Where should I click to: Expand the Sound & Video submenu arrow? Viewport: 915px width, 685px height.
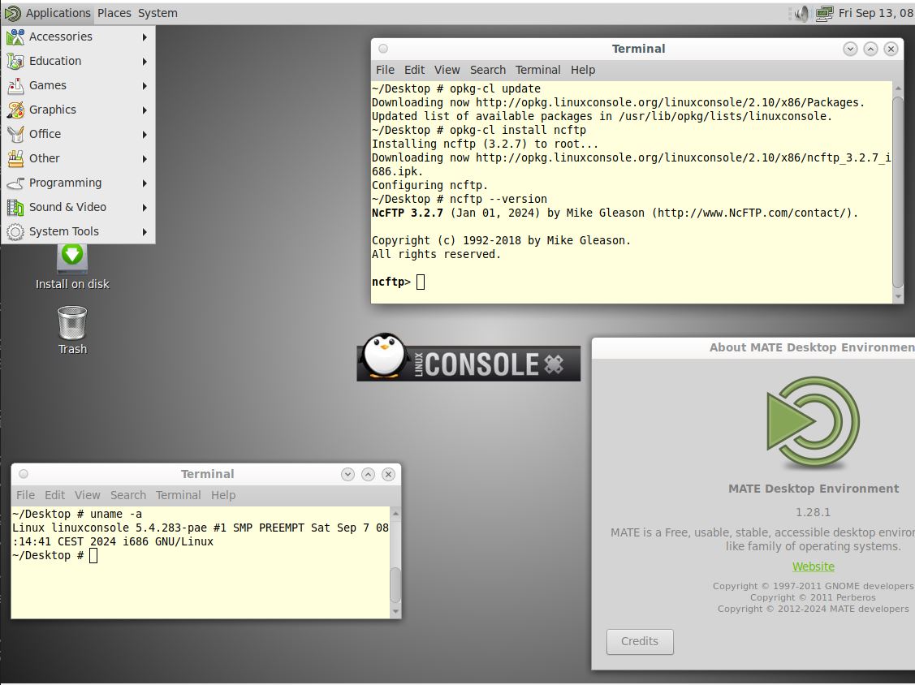145,208
